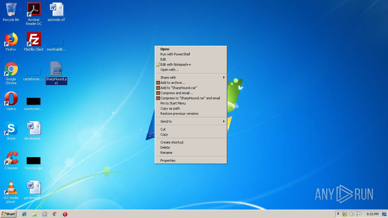Select the jackwide.rtf document icon
The width and height of the screenshot is (388, 218).
tap(56, 12)
